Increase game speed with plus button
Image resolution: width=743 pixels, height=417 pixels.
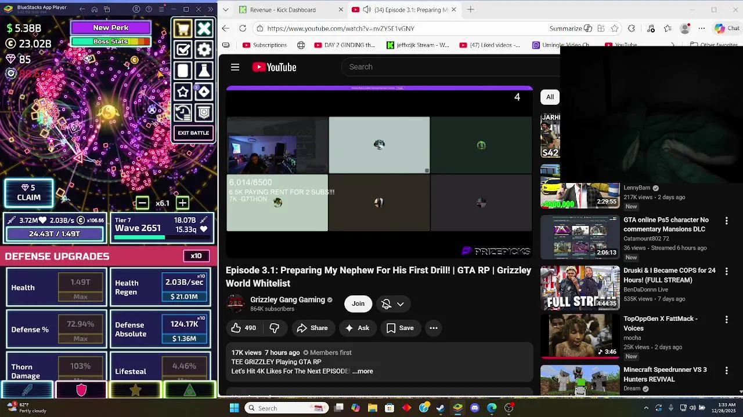coord(182,203)
